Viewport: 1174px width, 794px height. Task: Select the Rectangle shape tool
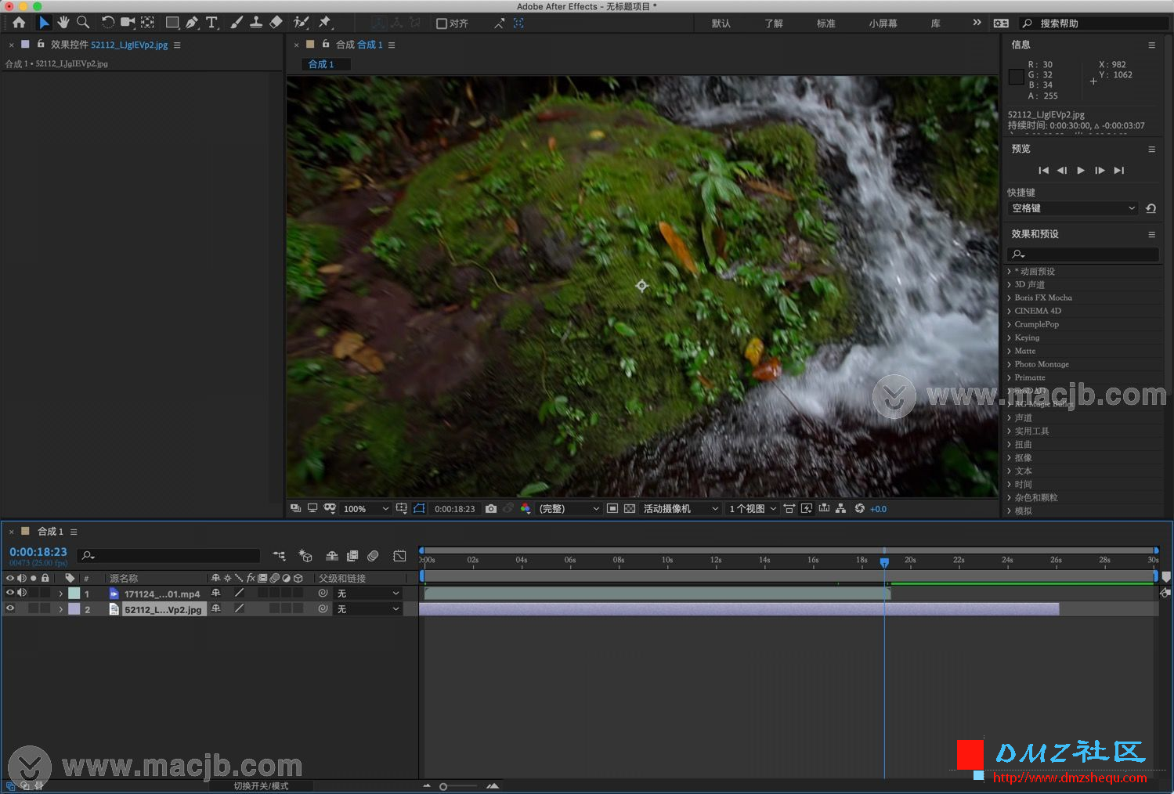coord(172,23)
